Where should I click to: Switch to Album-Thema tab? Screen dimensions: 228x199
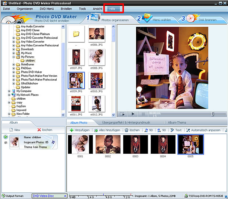(x=177, y=122)
